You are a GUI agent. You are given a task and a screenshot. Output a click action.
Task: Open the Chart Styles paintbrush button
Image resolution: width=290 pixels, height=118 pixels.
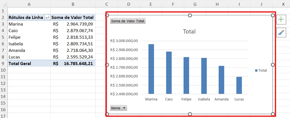point(281,33)
